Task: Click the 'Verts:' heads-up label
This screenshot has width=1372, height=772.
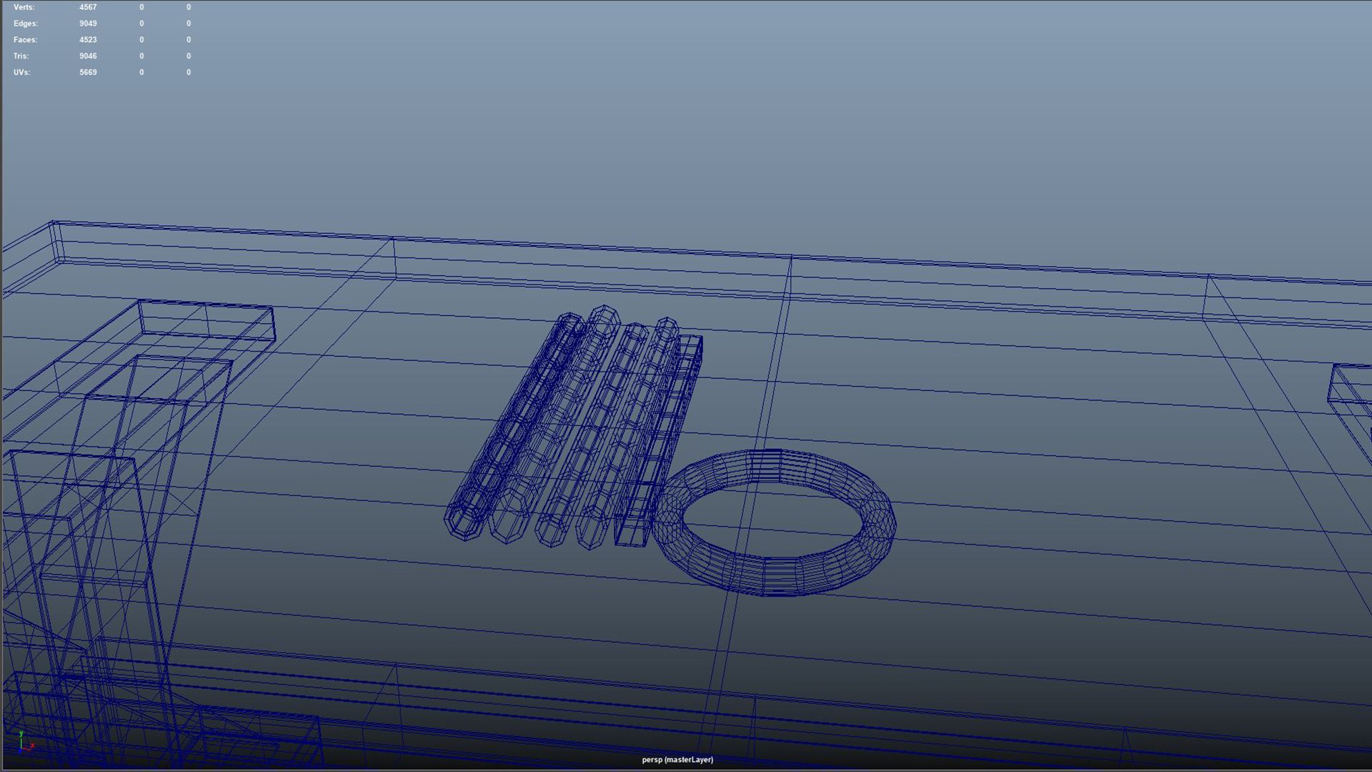Action: pyautogui.click(x=24, y=7)
